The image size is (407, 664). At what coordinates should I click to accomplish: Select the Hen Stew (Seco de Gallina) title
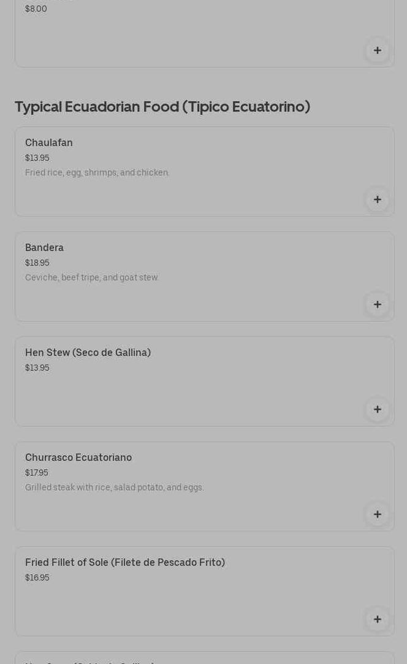point(88,353)
